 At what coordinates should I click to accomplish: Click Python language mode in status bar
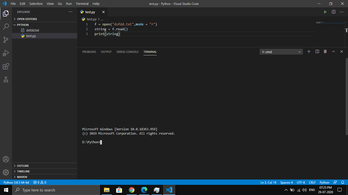tap(324, 182)
